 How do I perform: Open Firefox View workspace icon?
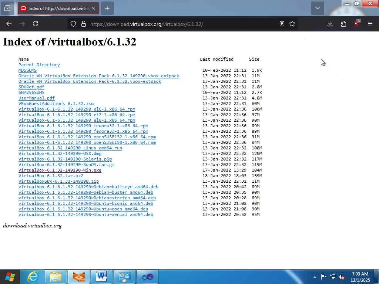pyautogui.click(x=7, y=8)
